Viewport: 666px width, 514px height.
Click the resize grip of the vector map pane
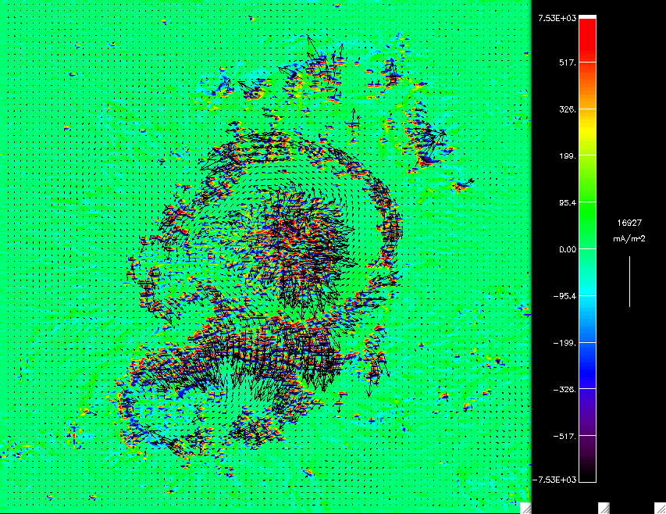click(x=525, y=509)
